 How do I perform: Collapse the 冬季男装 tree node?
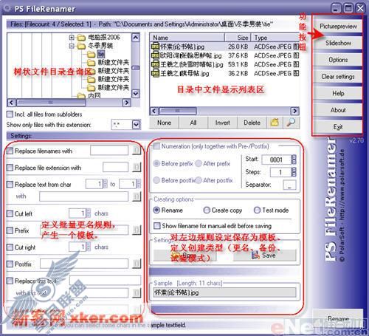(x=72, y=46)
